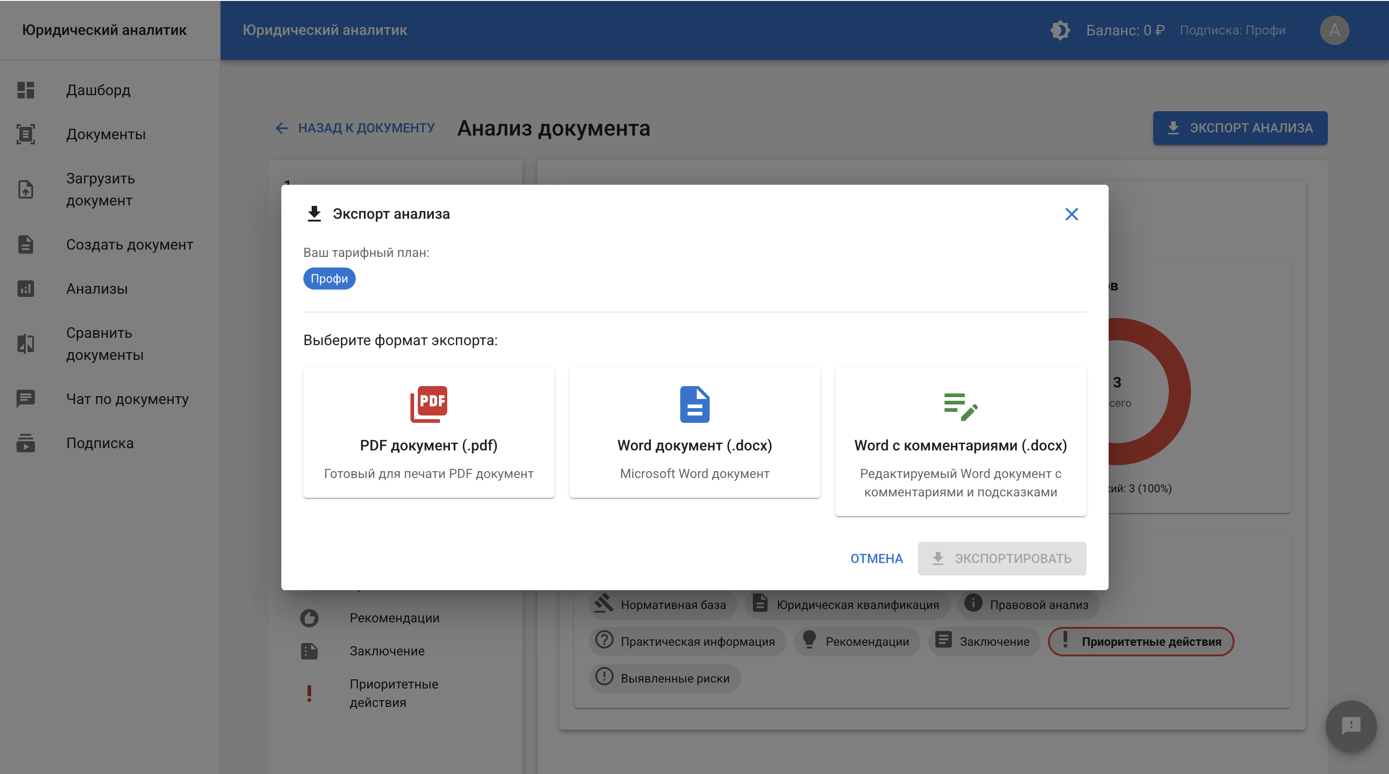Click the upload document icon
This screenshot has height=774, width=1389.
(x=25, y=189)
